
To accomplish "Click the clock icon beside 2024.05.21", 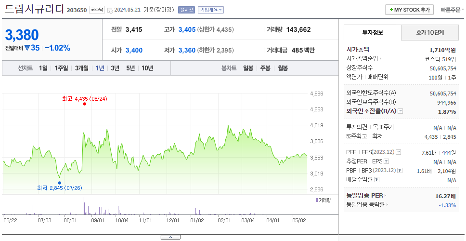I will 110,11.
